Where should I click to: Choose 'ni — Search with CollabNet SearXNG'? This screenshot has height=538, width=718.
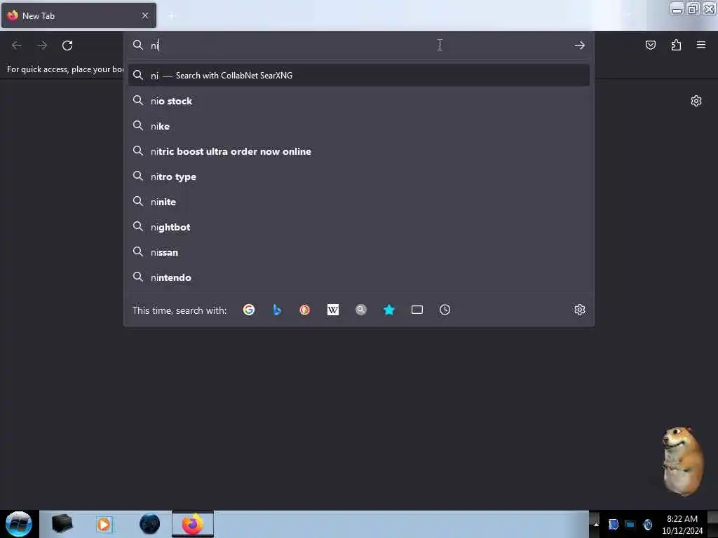(359, 75)
